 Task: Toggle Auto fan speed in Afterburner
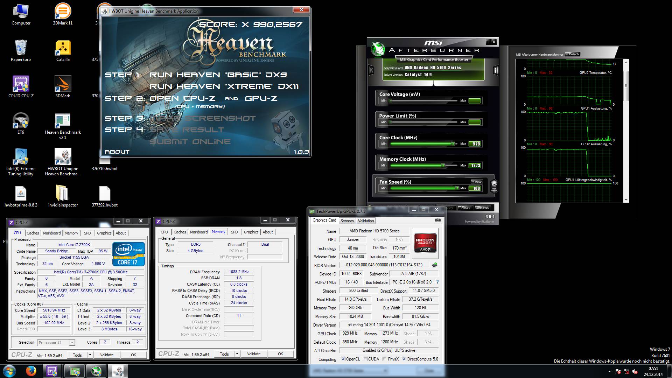click(477, 181)
